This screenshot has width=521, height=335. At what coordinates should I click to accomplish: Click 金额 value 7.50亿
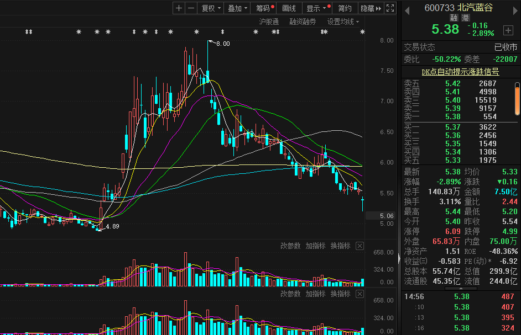click(x=506, y=192)
